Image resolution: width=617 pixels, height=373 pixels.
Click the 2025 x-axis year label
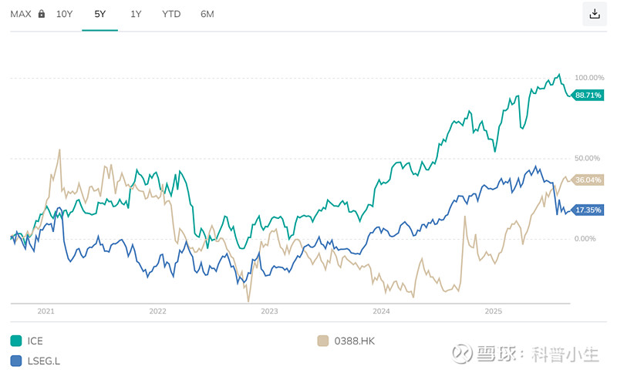(x=493, y=311)
